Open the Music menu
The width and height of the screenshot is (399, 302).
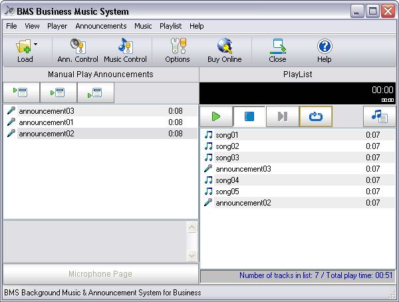click(143, 26)
